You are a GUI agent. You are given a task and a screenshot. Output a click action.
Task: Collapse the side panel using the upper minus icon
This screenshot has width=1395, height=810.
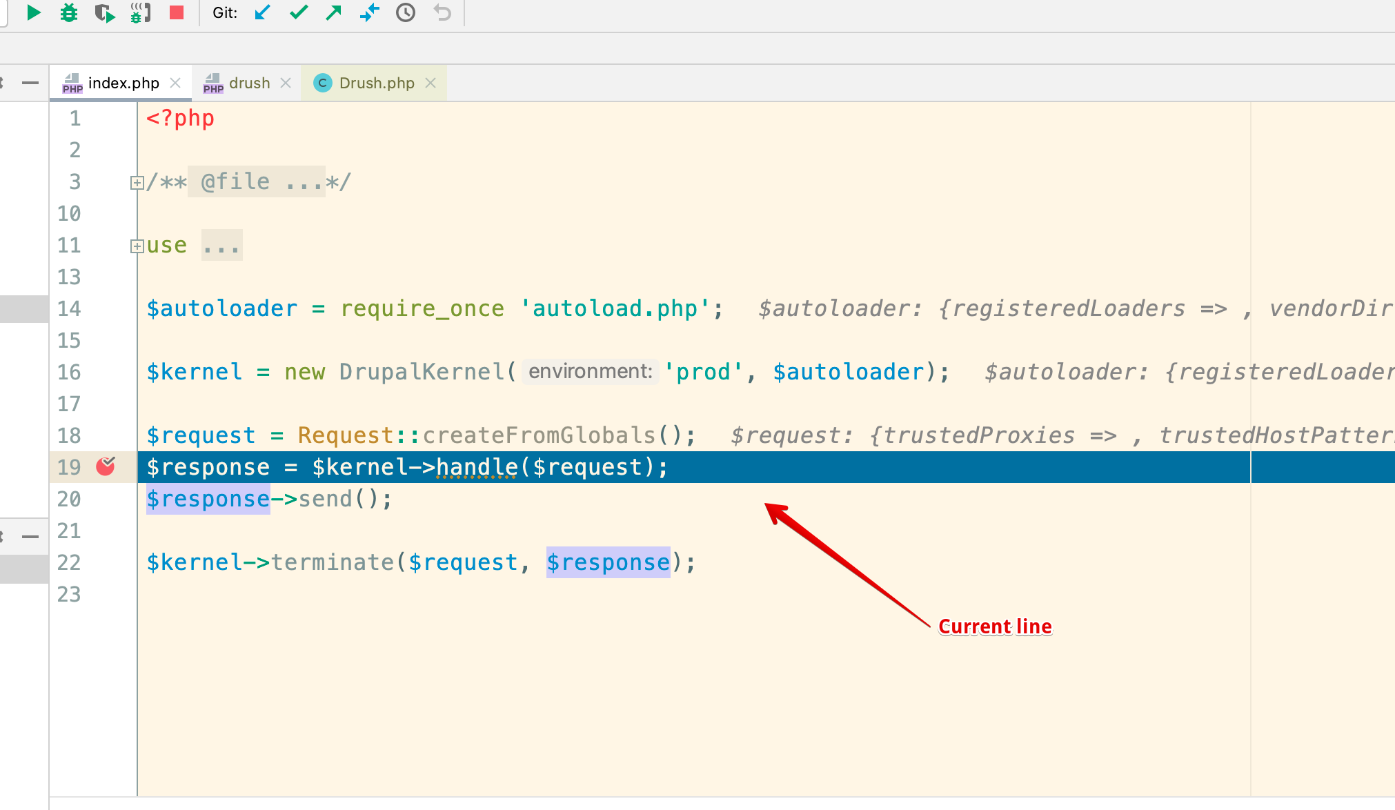[30, 83]
